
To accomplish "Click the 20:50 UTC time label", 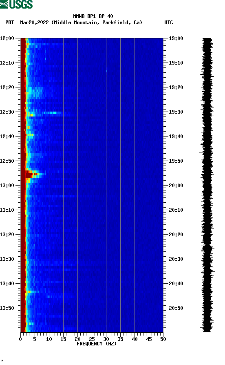I will pos(176,308).
